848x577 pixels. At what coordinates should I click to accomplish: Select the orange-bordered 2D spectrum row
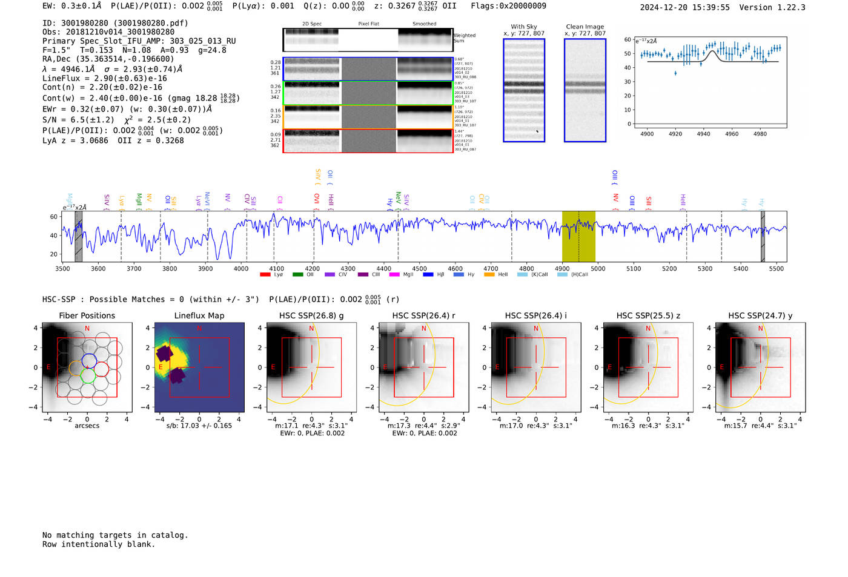click(x=368, y=117)
